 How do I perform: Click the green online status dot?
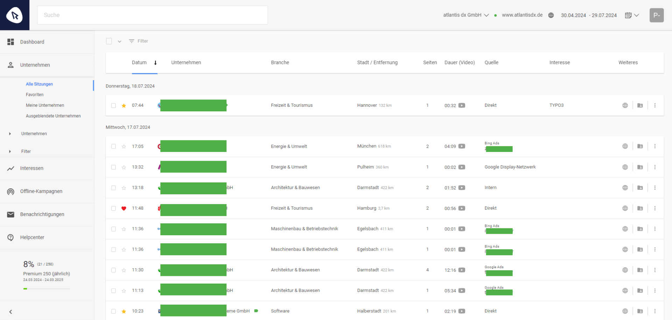pos(495,15)
